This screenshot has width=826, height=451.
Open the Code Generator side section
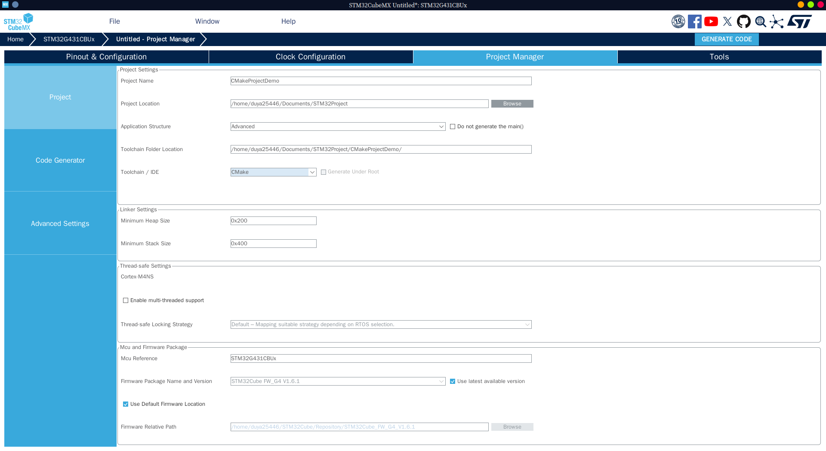pos(60,161)
